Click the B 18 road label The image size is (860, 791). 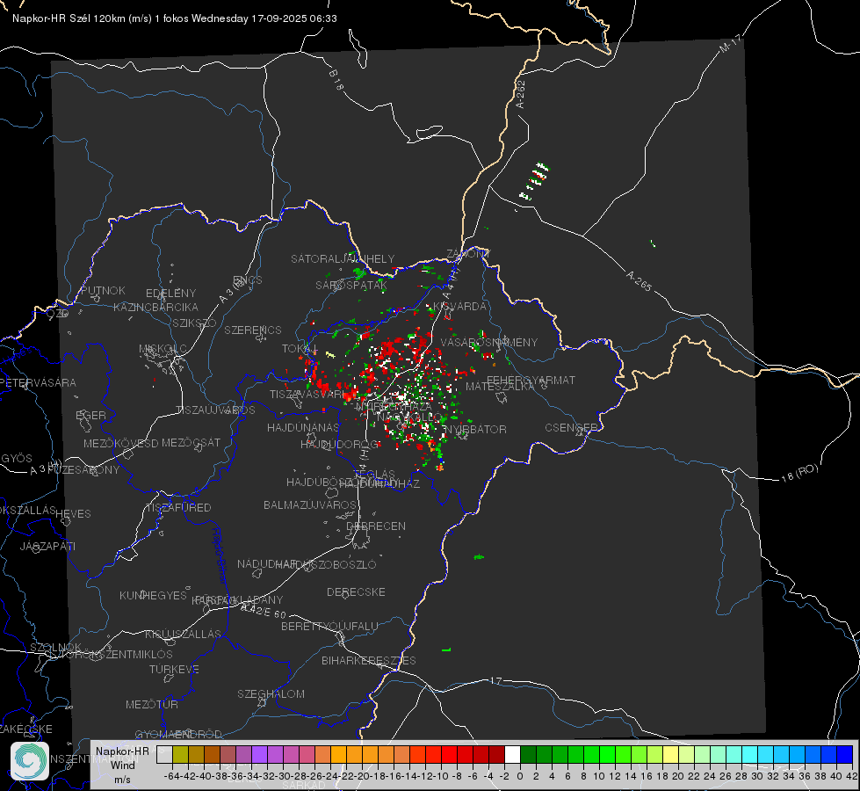pos(336,80)
